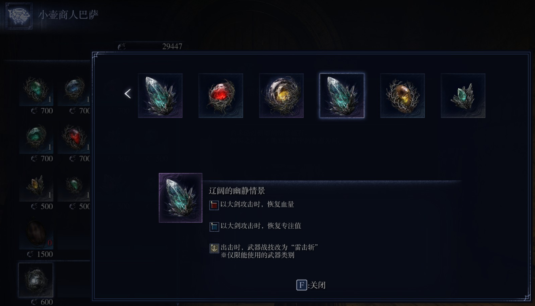Close the panel via F:关闭 button

(x=311, y=285)
